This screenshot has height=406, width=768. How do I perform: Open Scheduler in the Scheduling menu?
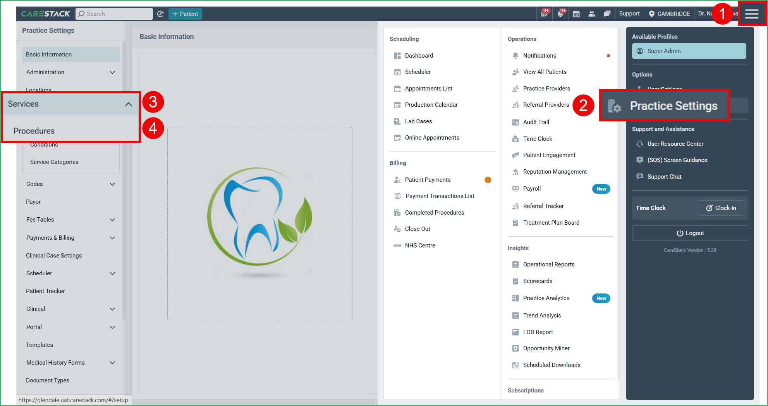(418, 72)
